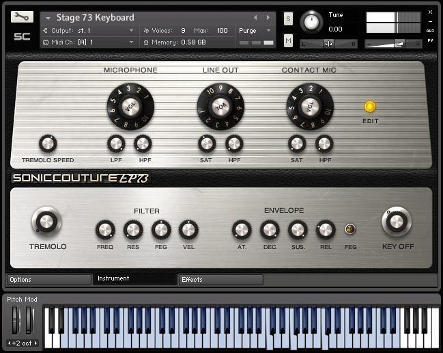The height and width of the screenshot is (353, 443).
Task: Click the Contact Mic SAT knob
Action: tap(297, 144)
